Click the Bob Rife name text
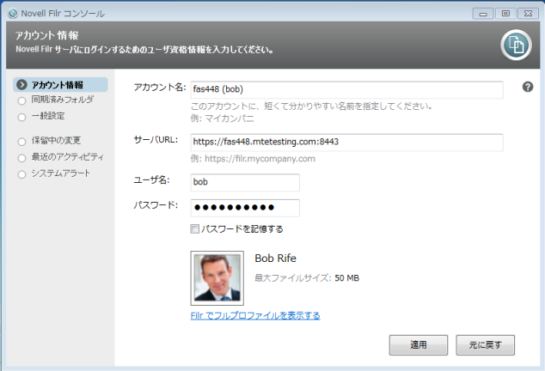The image size is (545, 371). tap(275, 258)
